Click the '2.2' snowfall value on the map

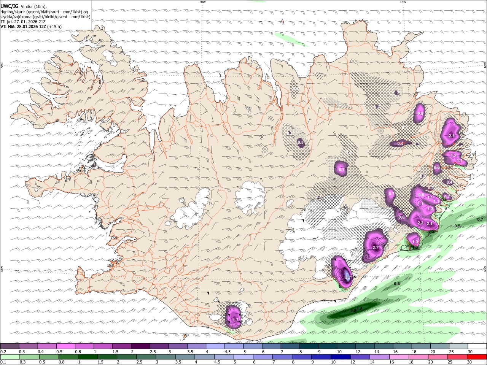click(x=420, y=223)
